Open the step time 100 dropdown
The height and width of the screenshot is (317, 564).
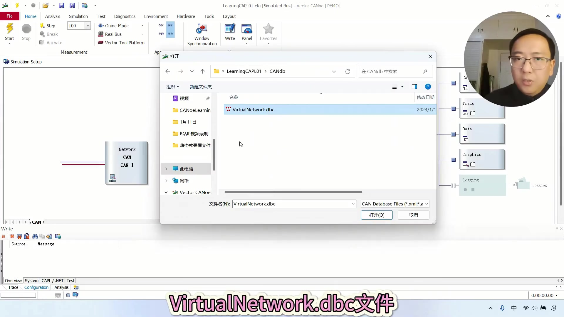coord(88,26)
